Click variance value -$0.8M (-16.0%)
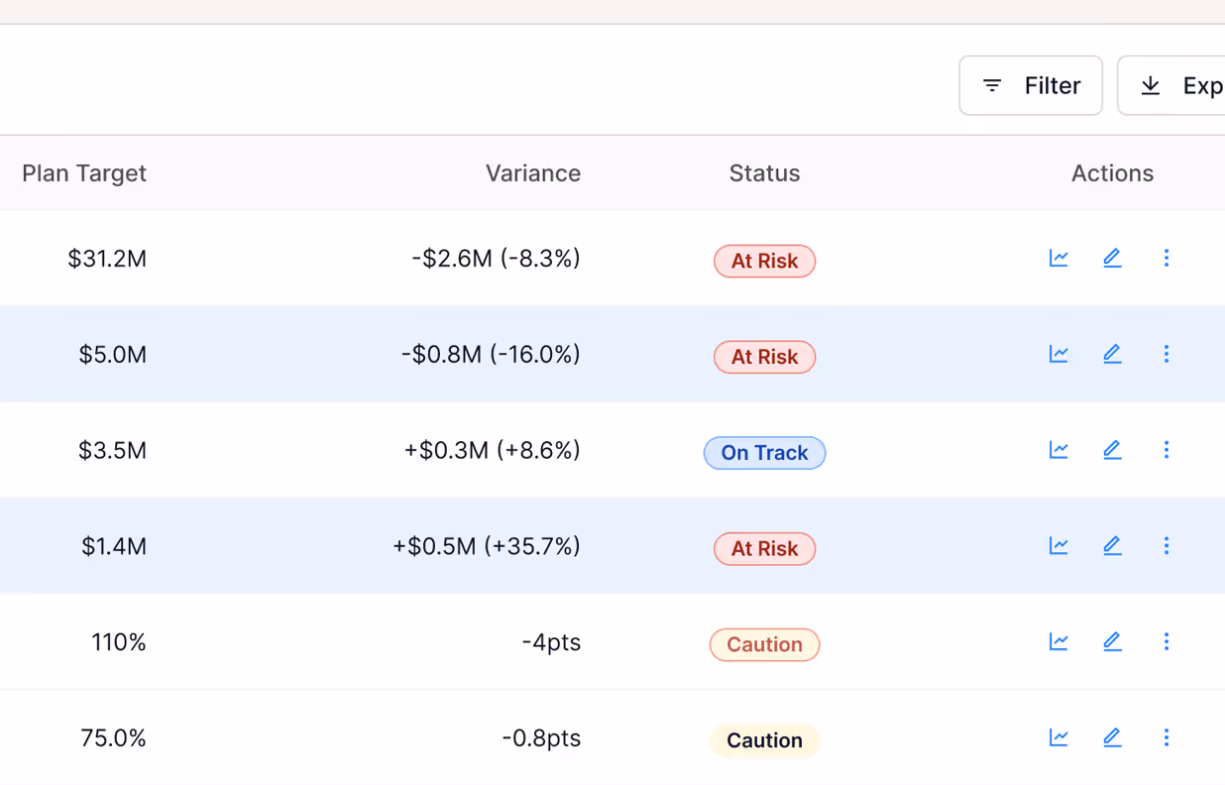1225x785 pixels. pos(492,355)
